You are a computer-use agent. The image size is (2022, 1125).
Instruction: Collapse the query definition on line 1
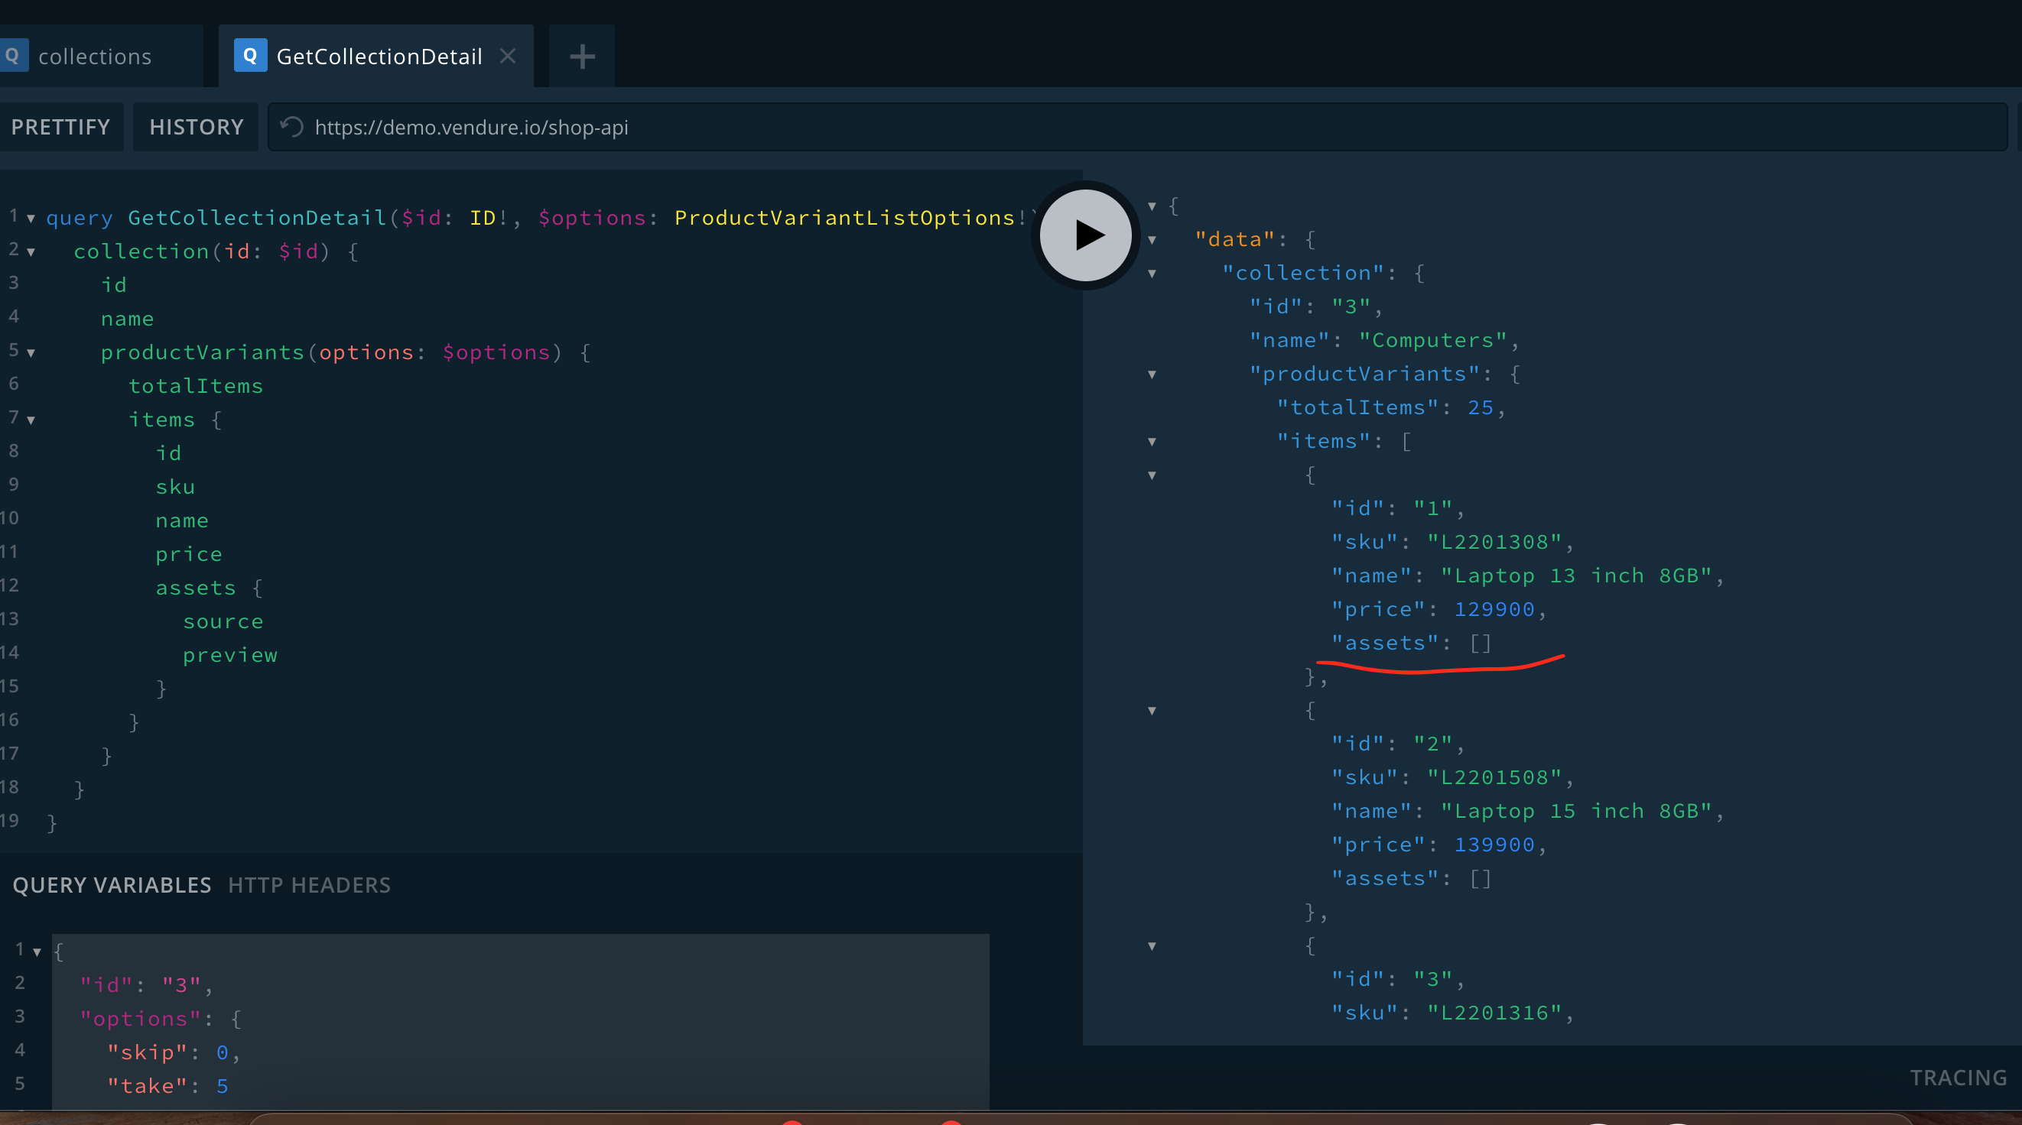tap(31, 219)
